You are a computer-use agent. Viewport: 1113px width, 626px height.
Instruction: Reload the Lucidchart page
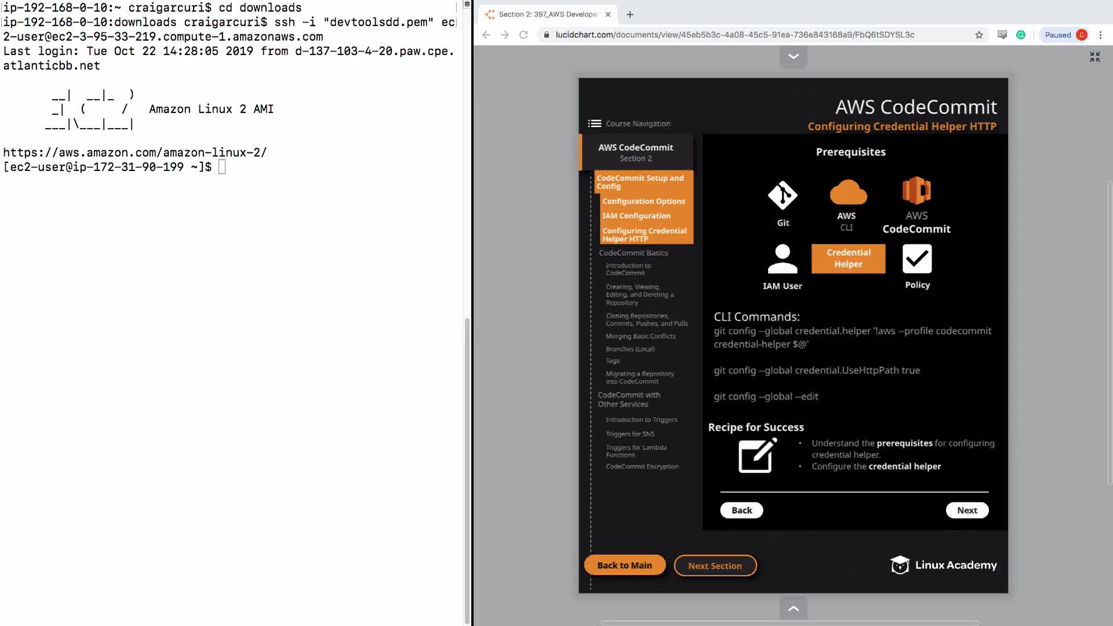[x=523, y=35]
